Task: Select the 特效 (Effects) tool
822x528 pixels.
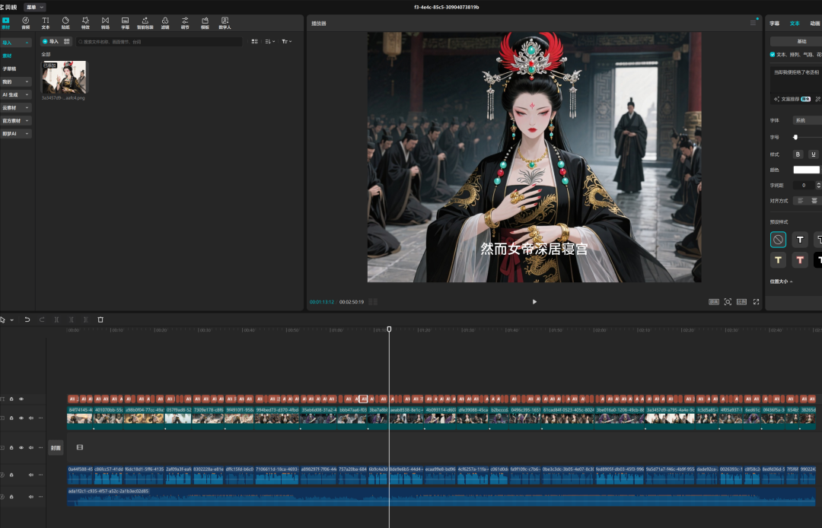Action: click(x=85, y=23)
